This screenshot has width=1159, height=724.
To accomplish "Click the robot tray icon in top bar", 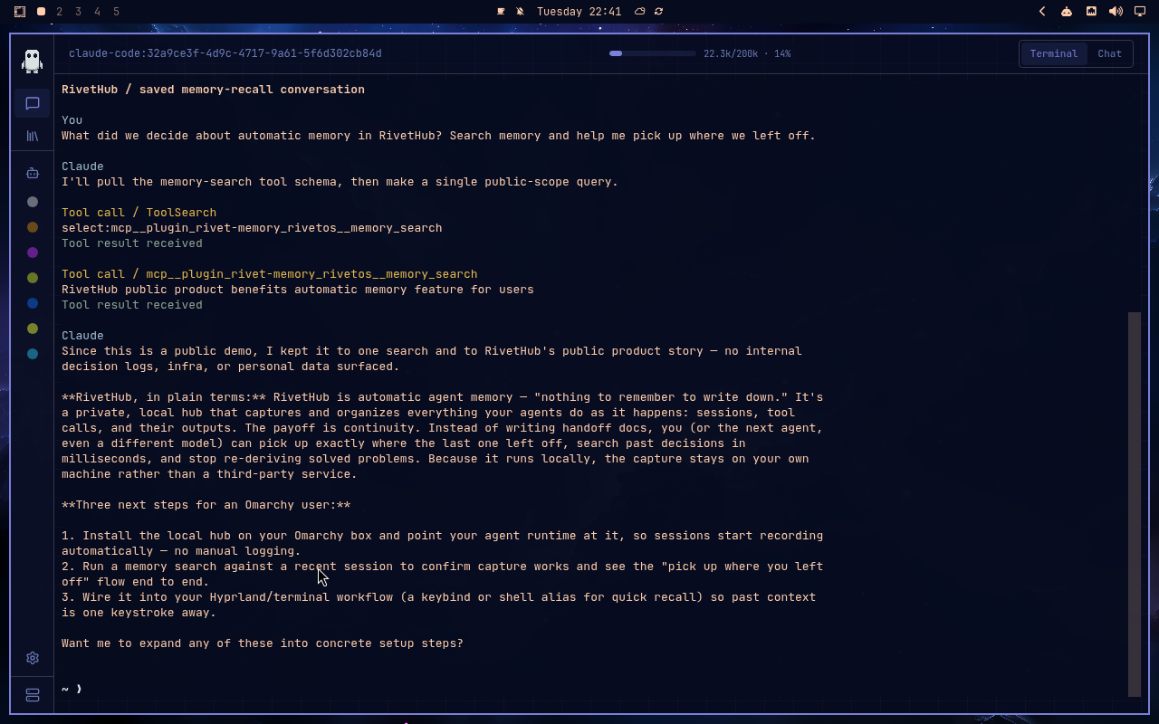I will pos(1067,12).
